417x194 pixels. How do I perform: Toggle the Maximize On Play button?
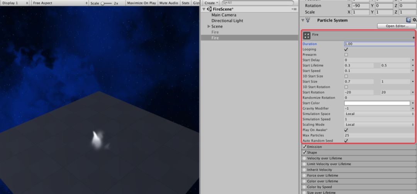point(141,3)
